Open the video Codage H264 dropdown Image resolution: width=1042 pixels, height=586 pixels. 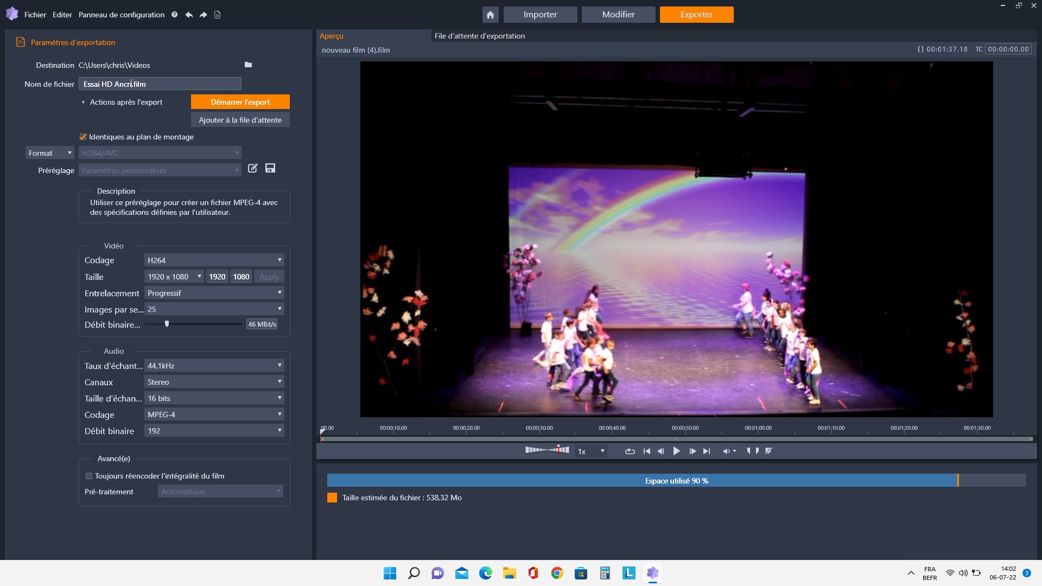pyautogui.click(x=214, y=260)
